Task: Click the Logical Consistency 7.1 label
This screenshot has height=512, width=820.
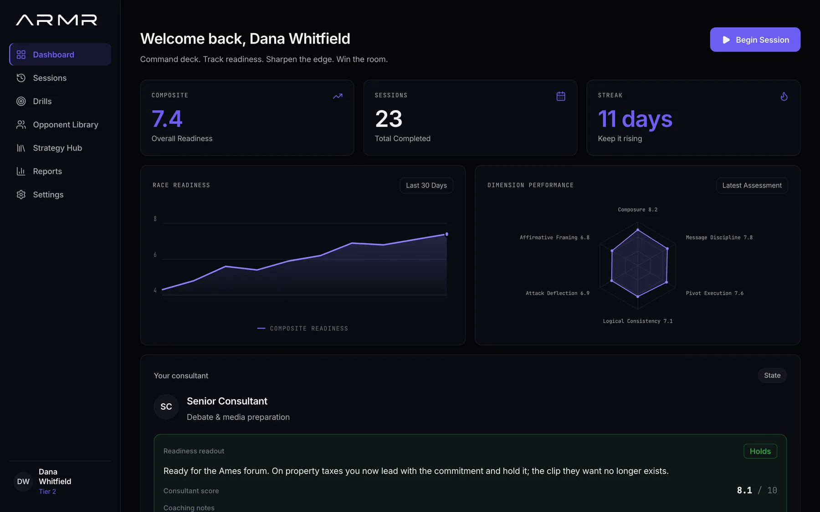Action: pyautogui.click(x=637, y=321)
